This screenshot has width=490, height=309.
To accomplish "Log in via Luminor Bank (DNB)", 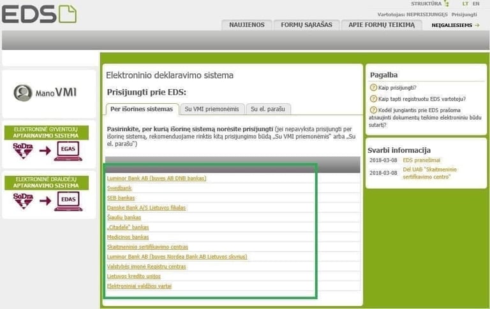I will point(156,178).
